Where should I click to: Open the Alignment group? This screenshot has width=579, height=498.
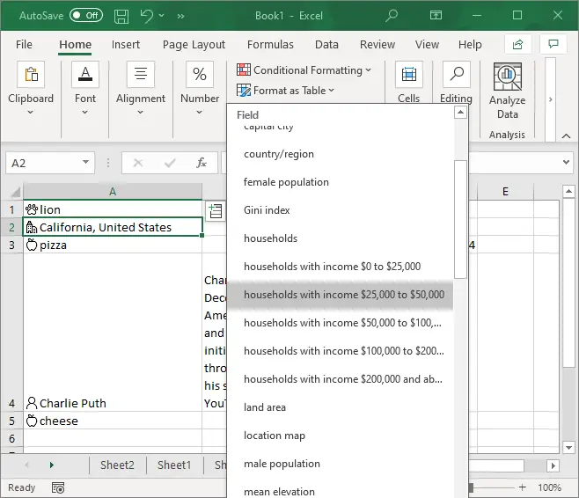coord(140,89)
